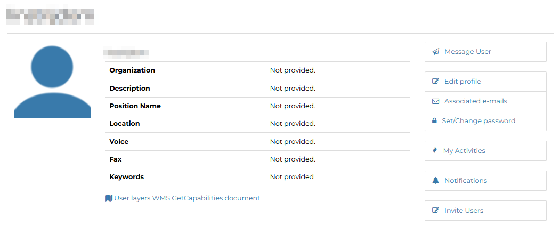Click the lock icon for Set/Change password
This screenshot has width=560, height=233.
coord(434,121)
